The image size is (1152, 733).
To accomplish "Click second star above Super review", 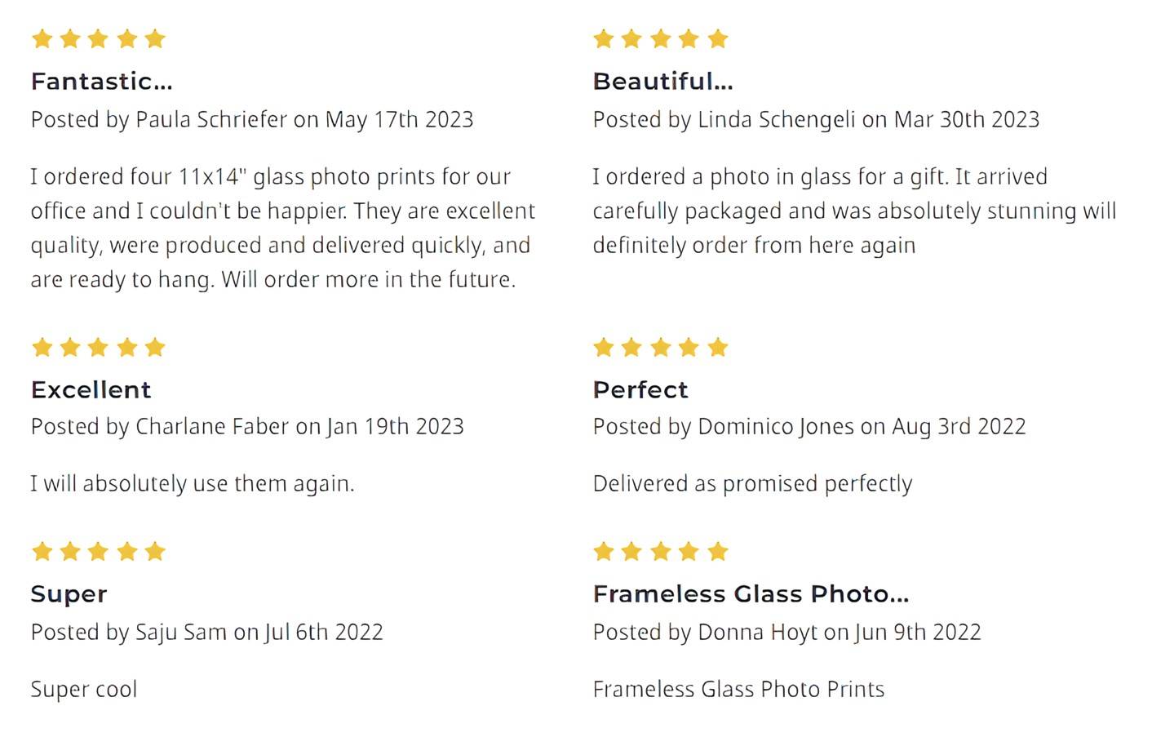I will click(x=70, y=551).
